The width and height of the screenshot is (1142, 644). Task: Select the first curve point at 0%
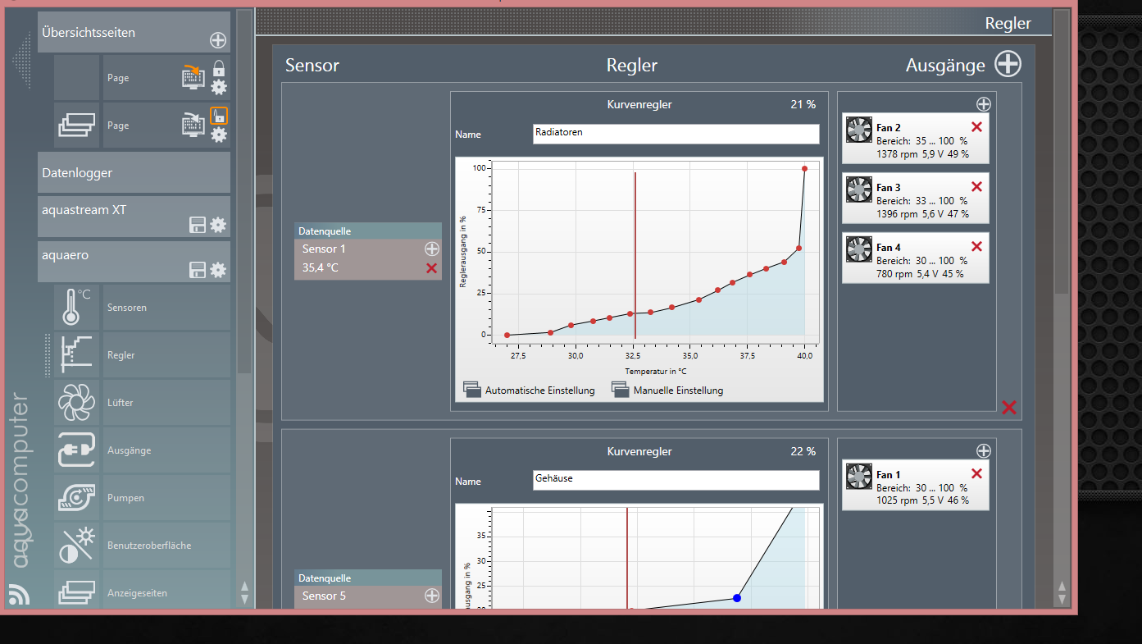coord(507,335)
